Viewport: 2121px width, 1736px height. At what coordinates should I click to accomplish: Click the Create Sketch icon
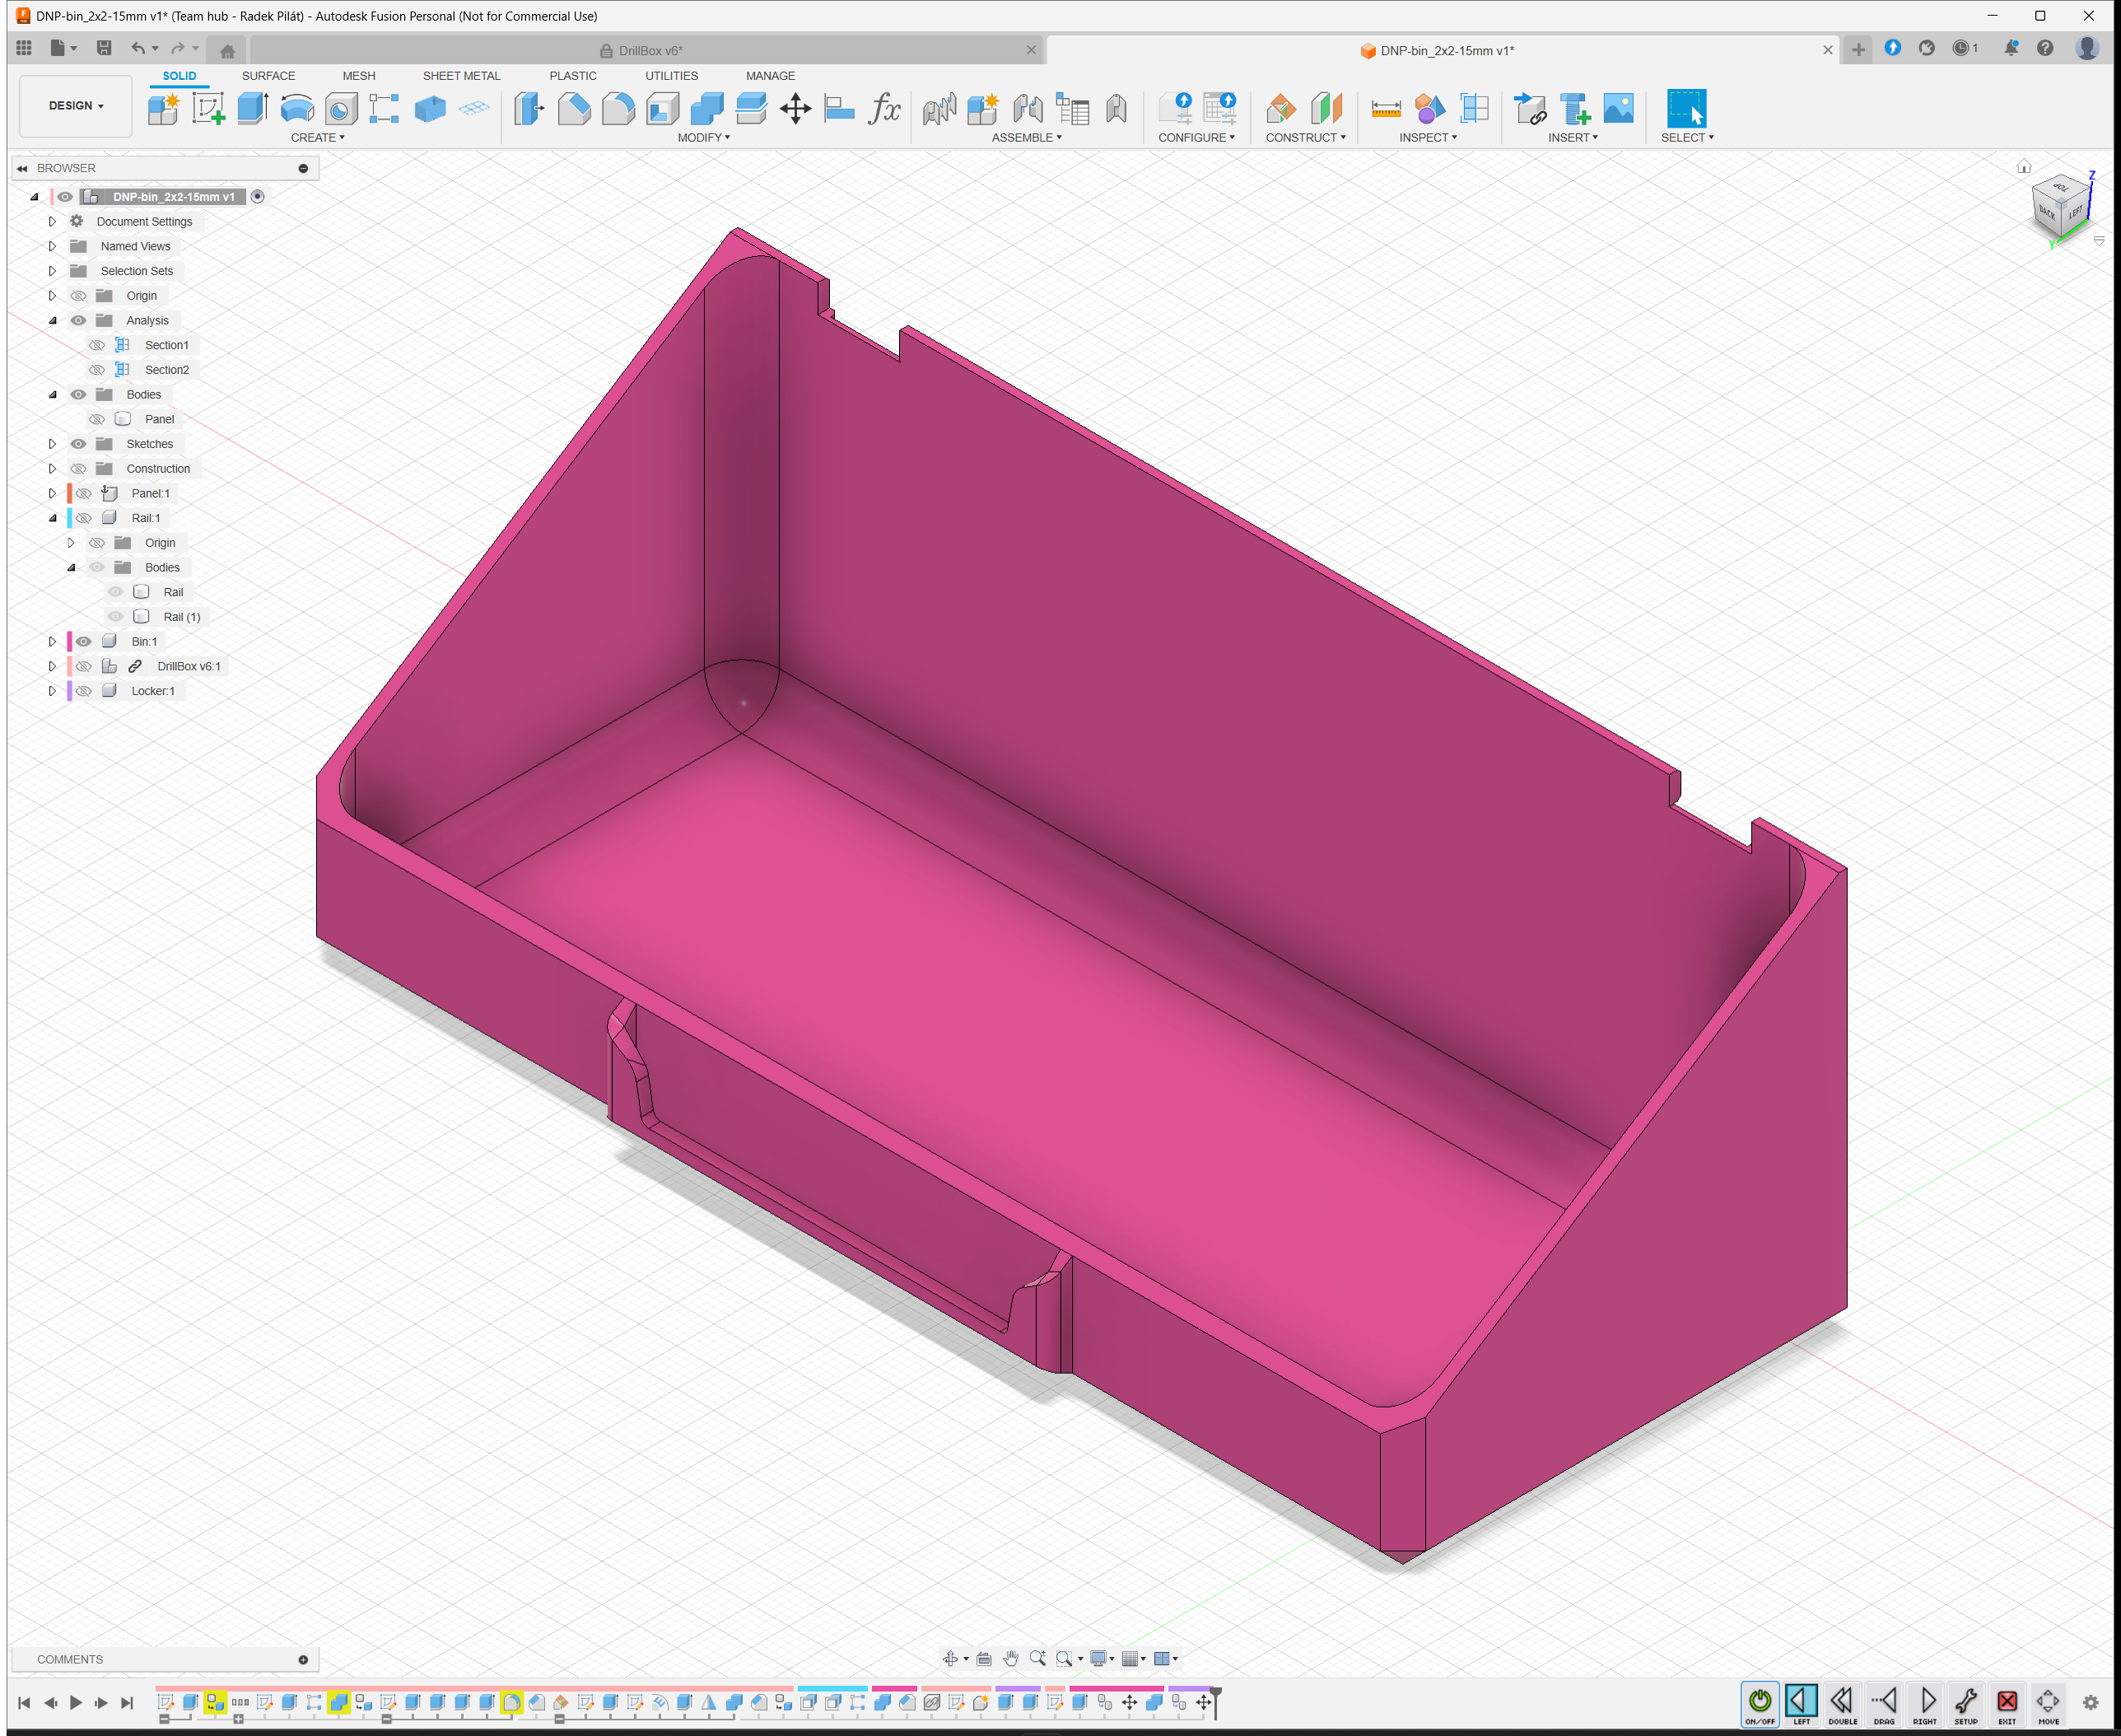click(x=208, y=108)
